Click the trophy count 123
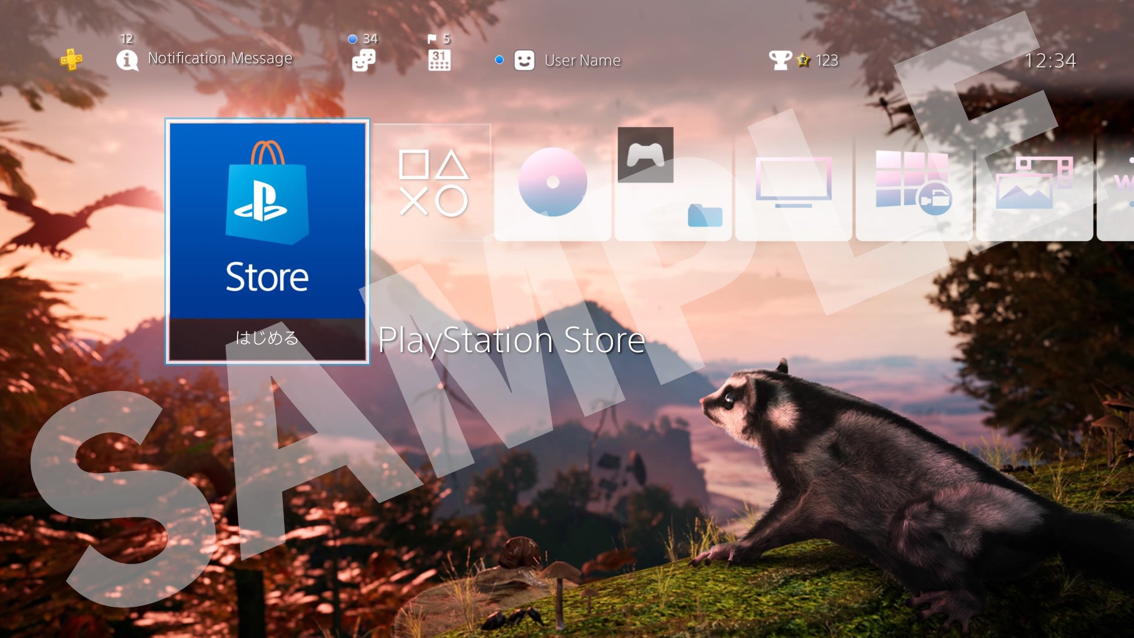This screenshot has height=638, width=1134. 827,60
